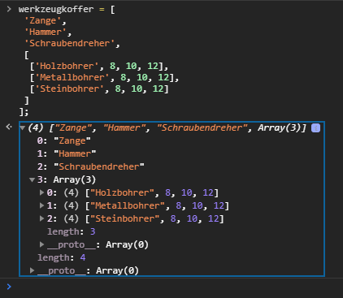Click italic Array(3) in summary line
The height and width of the screenshot is (298, 343).
(x=279, y=127)
